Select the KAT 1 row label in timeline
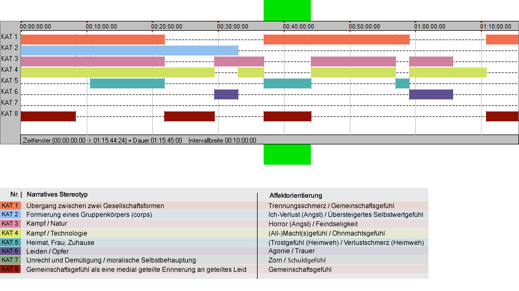519x291 pixels. pyautogui.click(x=9, y=37)
